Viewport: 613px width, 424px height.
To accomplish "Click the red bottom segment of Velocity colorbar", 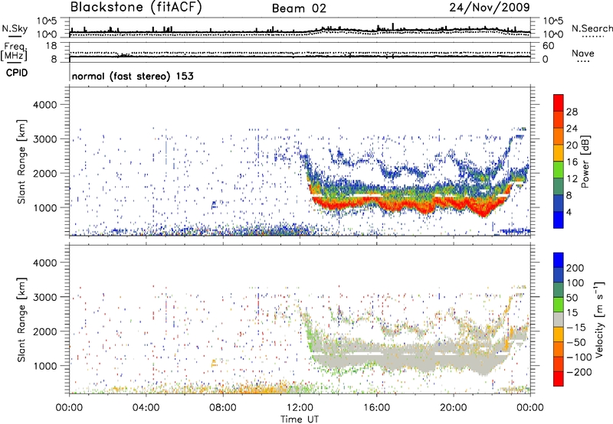I will [559, 379].
